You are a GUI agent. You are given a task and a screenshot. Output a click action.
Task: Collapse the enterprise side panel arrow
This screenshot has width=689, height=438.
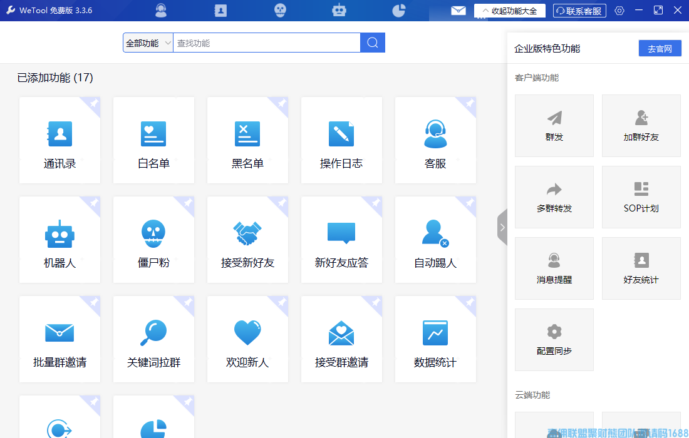pyautogui.click(x=502, y=227)
